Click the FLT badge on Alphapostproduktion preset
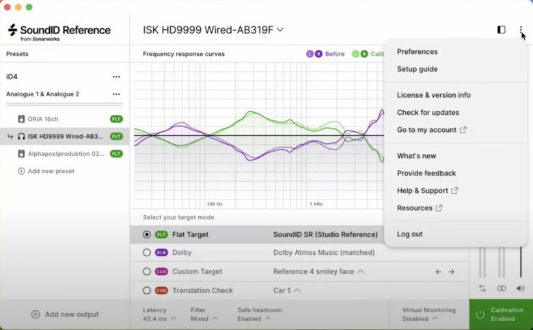Screen dimensions: 533x330 [x=116, y=154]
